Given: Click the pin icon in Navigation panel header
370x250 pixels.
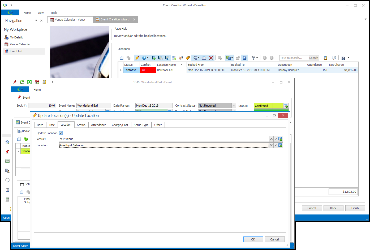Looking at the screenshot, I should (x=36, y=21).
